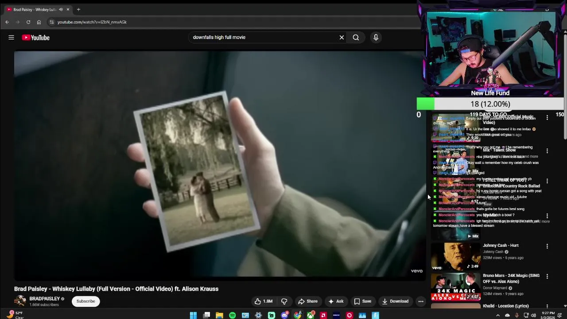The height and width of the screenshot is (319, 567).
Task: Open options for Johnny Cash - Hurt
Action: coord(547,246)
